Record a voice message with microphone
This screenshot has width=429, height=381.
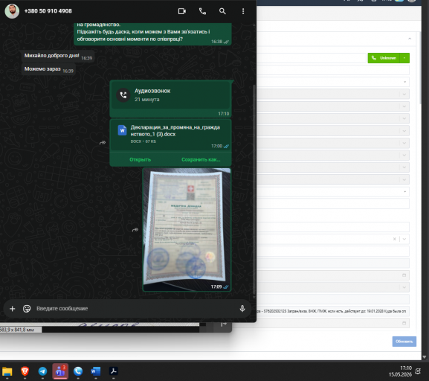point(242,308)
